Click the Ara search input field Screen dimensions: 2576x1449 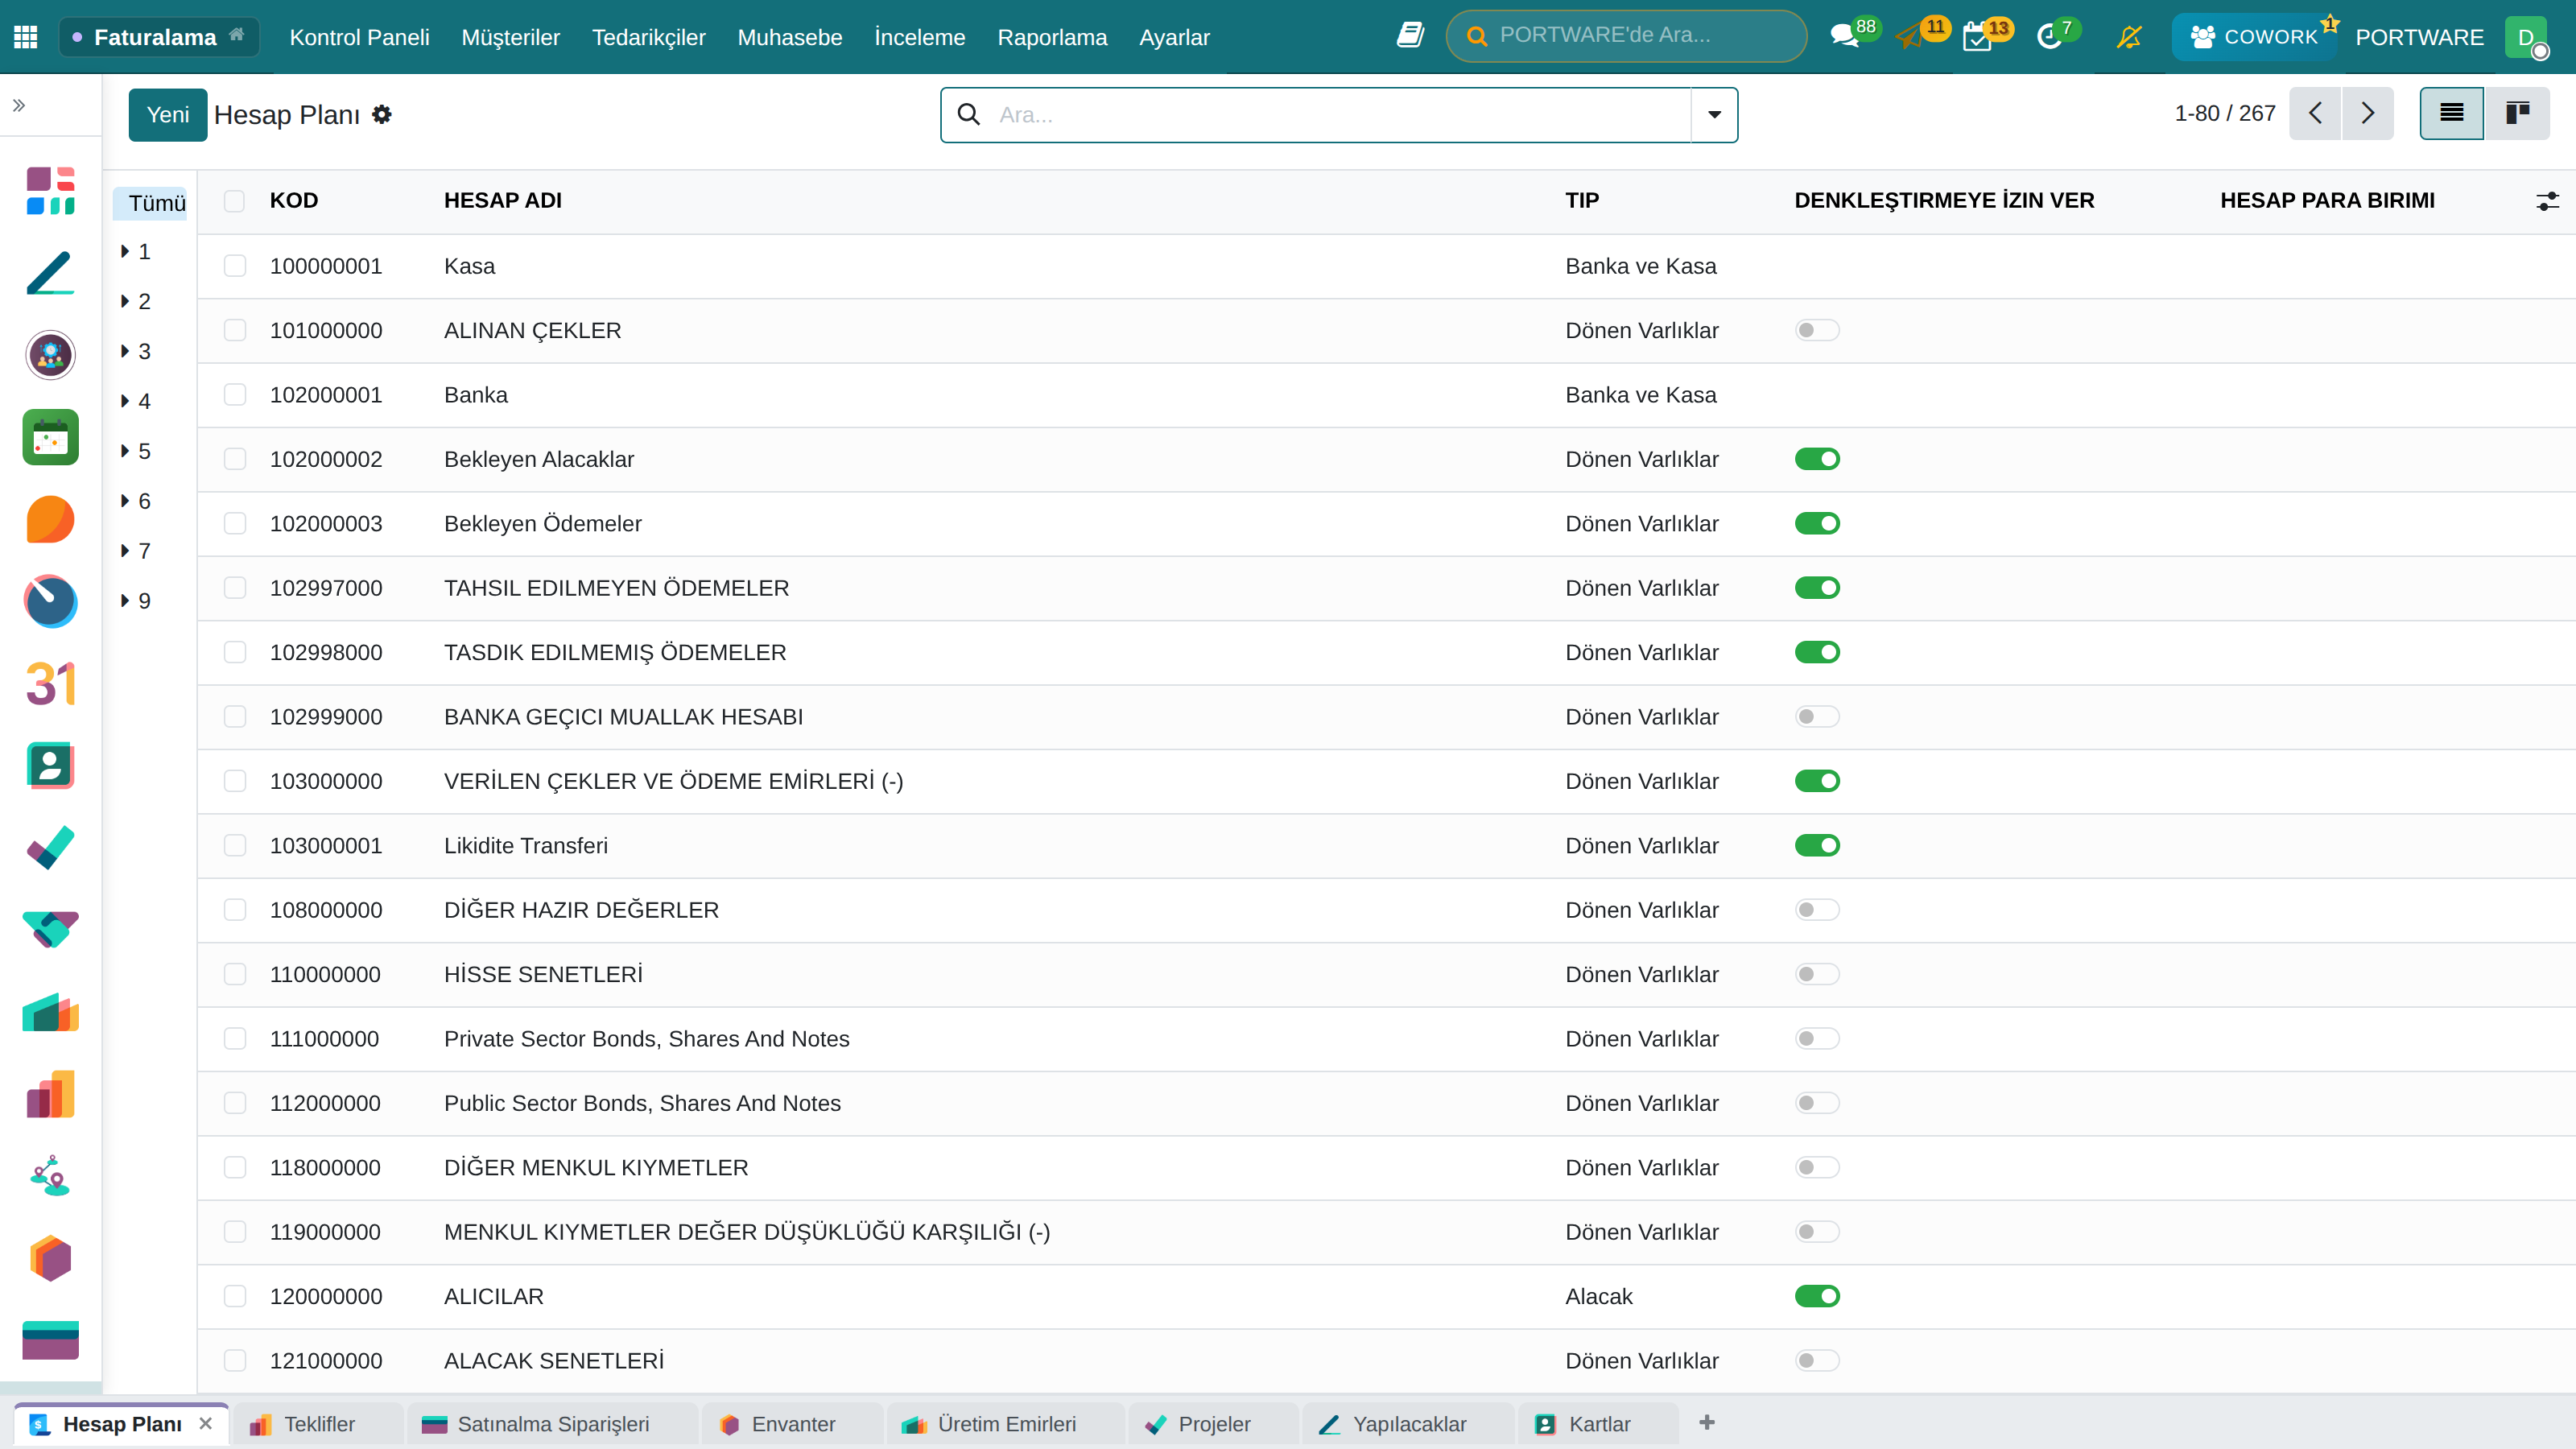tap(1340, 115)
